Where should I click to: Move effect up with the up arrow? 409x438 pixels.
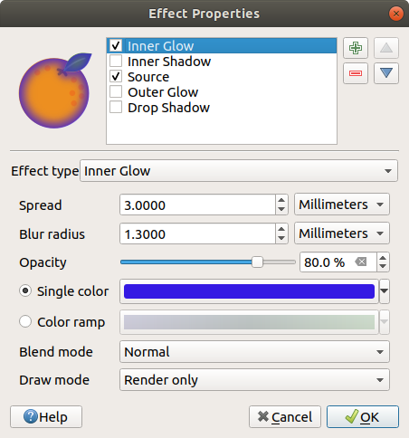coord(386,48)
